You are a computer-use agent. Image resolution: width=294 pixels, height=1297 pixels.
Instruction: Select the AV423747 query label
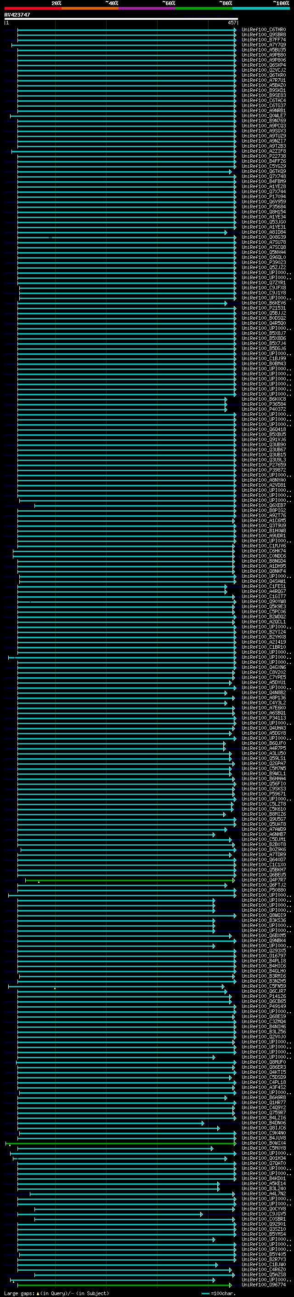point(17,15)
